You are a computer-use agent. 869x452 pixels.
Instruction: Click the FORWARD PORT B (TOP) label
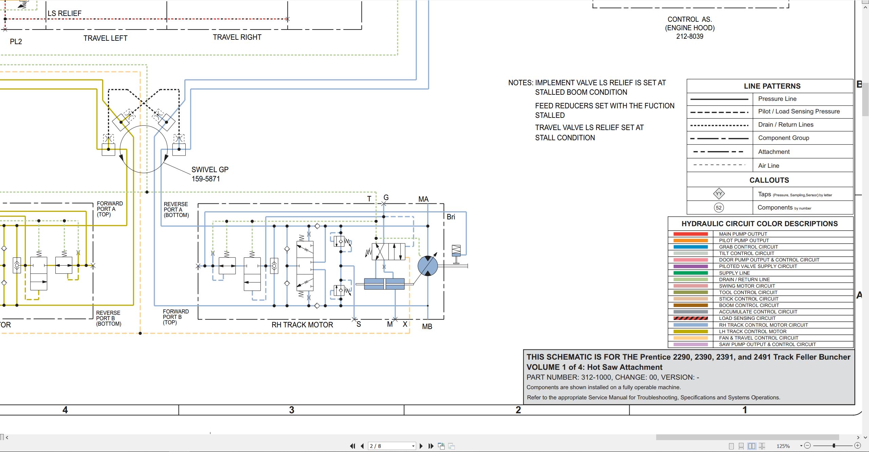click(175, 317)
